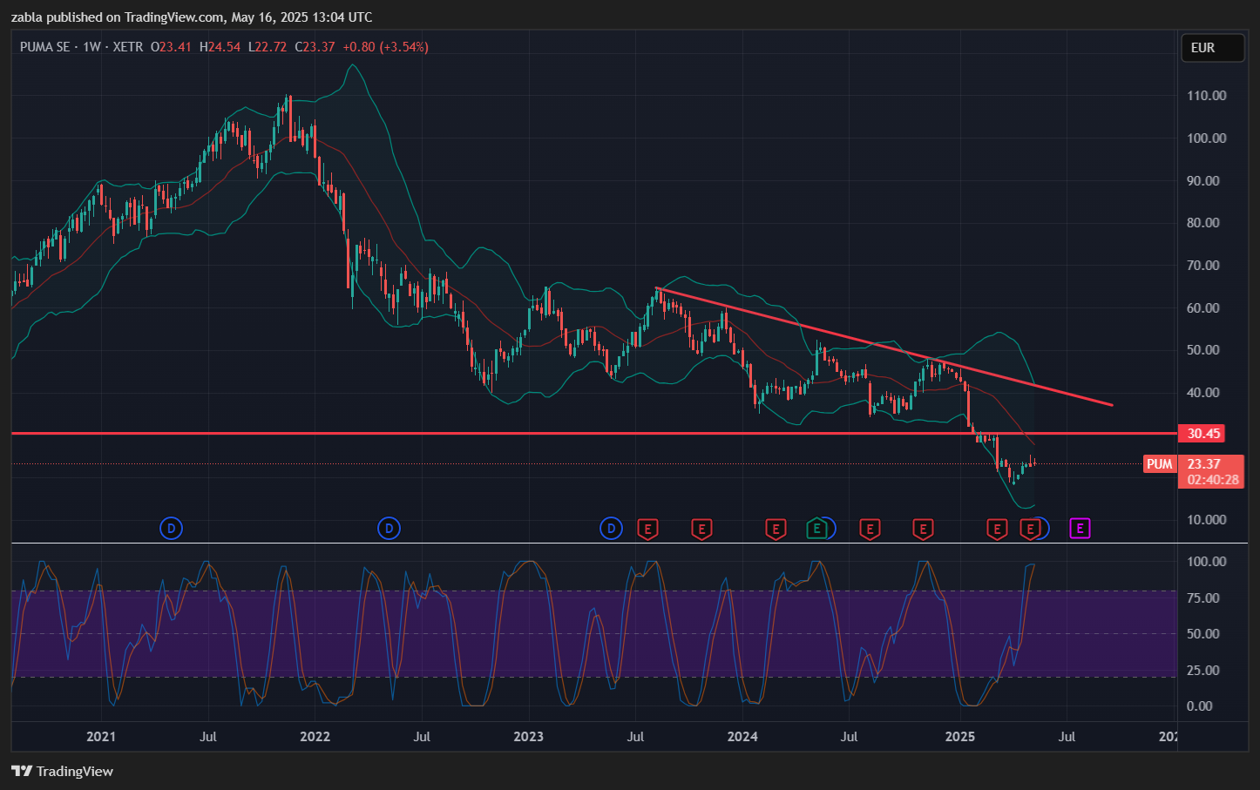The height and width of the screenshot is (790, 1260).
Task: Click the dividend D marker below mid-2021
Action: (x=172, y=528)
